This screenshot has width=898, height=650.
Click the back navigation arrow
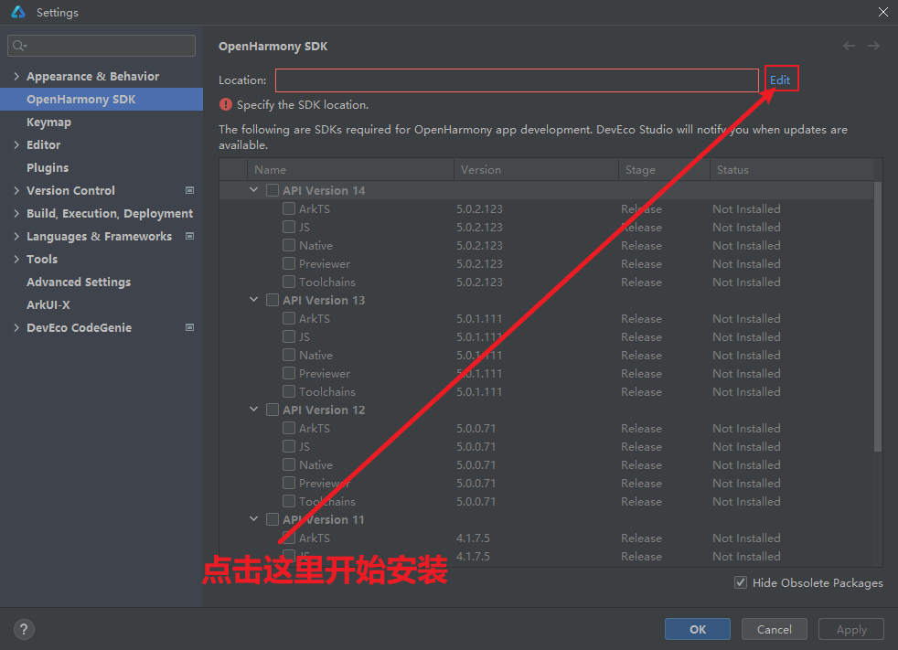tap(849, 46)
